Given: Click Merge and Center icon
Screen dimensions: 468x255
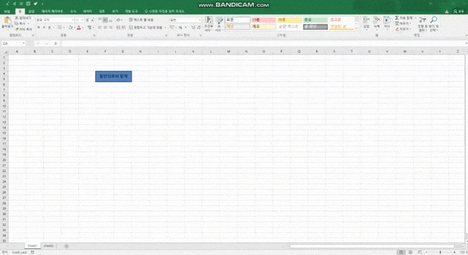Looking at the screenshot, I should click(131, 28).
